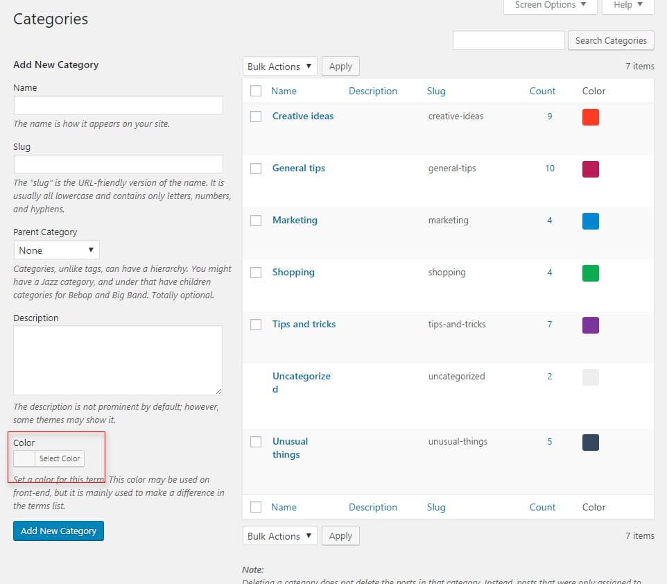Click the dark navy swatch for Unusual things
Screen dimensions: 667x584
[x=591, y=443]
